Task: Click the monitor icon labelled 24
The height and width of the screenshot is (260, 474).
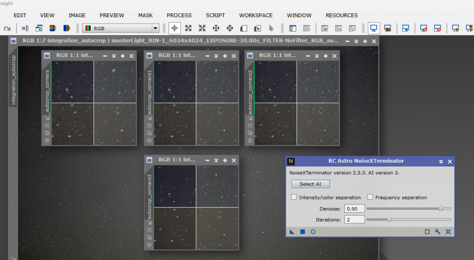Action: pos(387,28)
